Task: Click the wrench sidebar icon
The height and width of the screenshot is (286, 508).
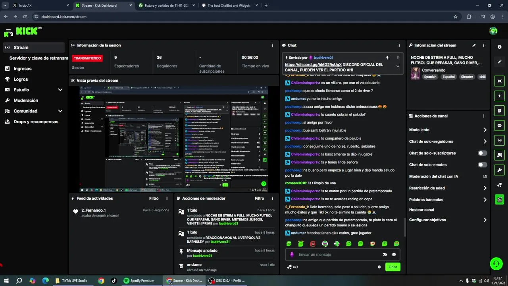Action: 499,170
